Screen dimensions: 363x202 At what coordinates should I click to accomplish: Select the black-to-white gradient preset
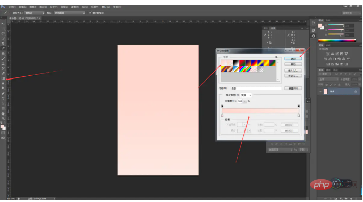point(236,63)
